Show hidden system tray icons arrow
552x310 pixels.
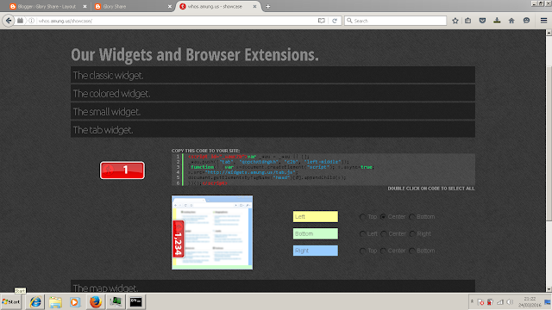pyautogui.click(x=472, y=301)
